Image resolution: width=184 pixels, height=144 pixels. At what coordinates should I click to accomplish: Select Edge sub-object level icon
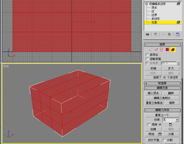click(x=156, y=49)
